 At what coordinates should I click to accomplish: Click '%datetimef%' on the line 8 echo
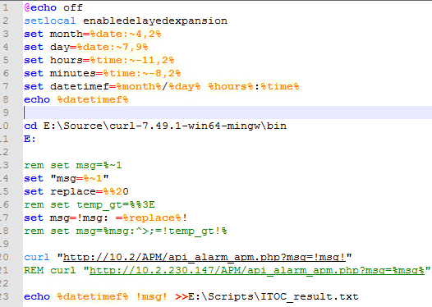tap(93, 99)
